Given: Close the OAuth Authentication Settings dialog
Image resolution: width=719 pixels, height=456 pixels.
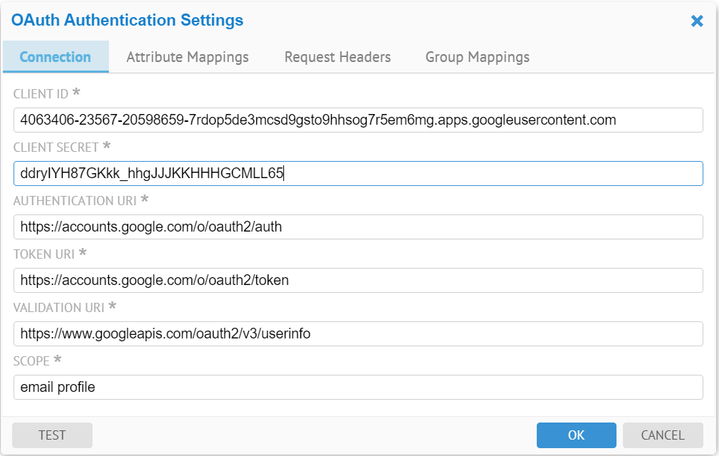Looking at the screenshot, I should [697, 21].
